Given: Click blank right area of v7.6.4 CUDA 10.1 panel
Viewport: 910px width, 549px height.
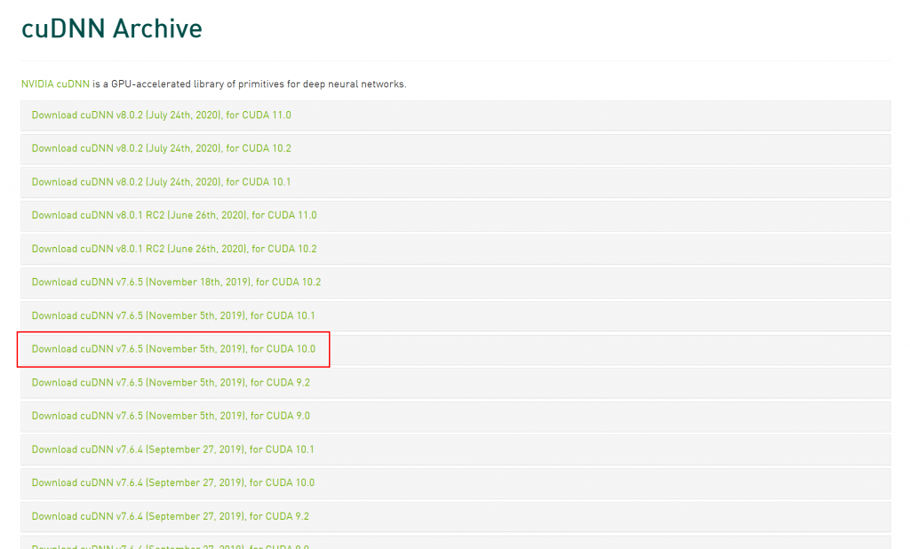Looking at the screenshot, I should tap(667, 450).
